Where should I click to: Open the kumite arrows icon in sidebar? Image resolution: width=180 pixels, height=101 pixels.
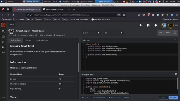click(x=3, y=47)
